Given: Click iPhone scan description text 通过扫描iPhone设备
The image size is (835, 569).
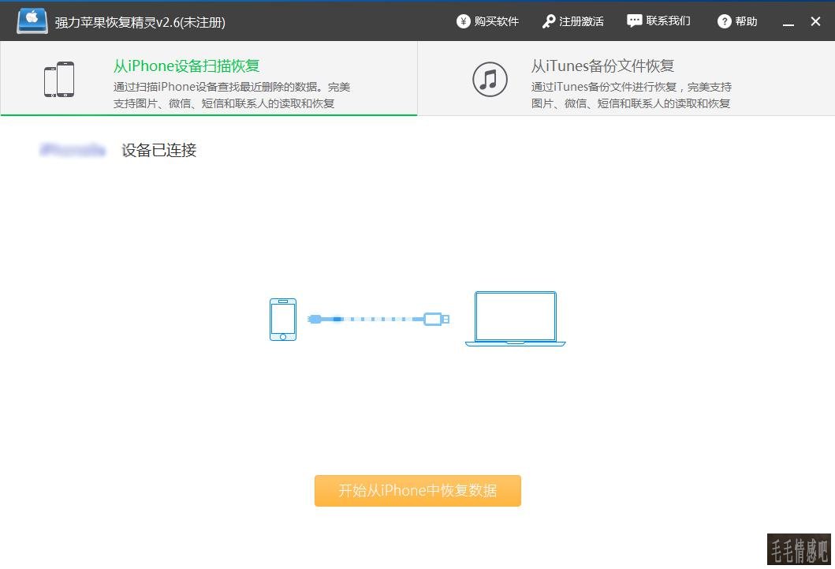Looking at the screenshot, I should 232,95.
